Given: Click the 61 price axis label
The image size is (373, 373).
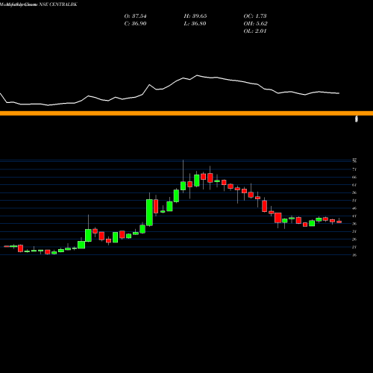Looking at the screenshot, I should (x=354, y=185).
